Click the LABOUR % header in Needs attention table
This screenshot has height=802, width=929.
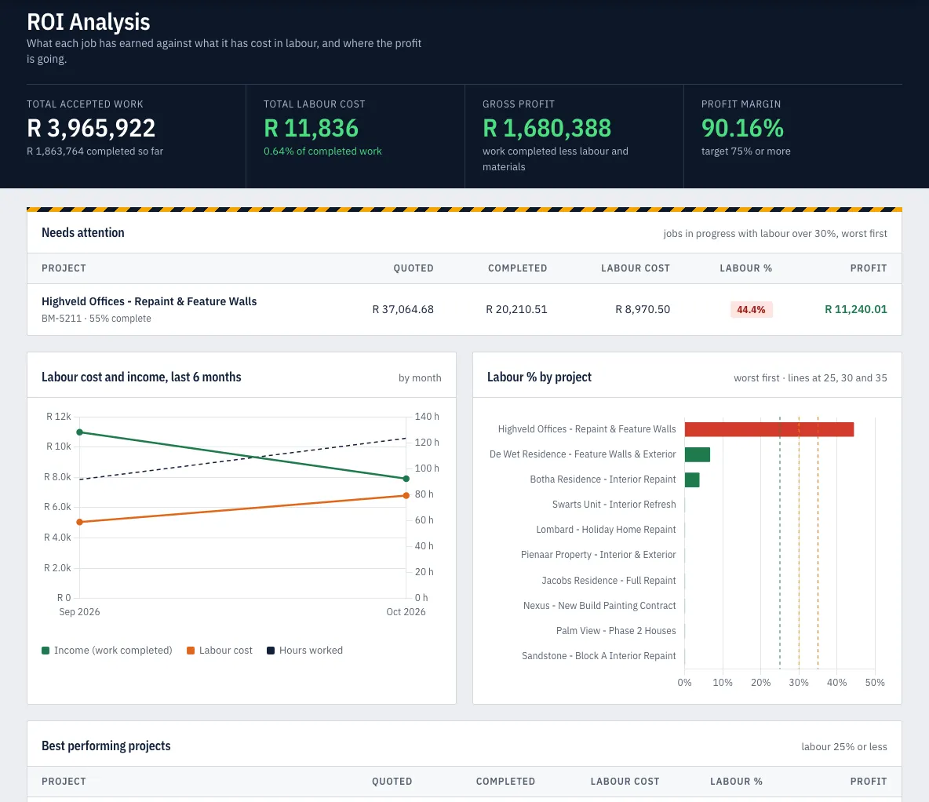[746, 268]
